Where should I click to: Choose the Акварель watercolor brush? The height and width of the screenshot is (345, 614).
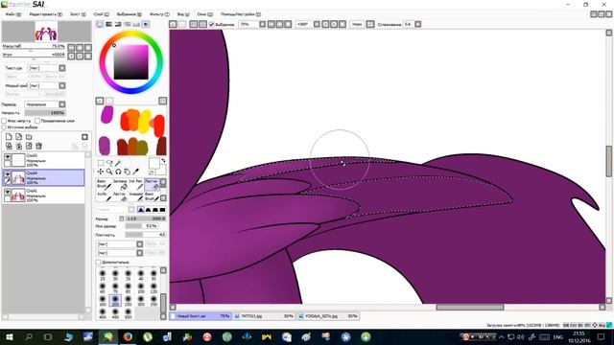point(136,196)
